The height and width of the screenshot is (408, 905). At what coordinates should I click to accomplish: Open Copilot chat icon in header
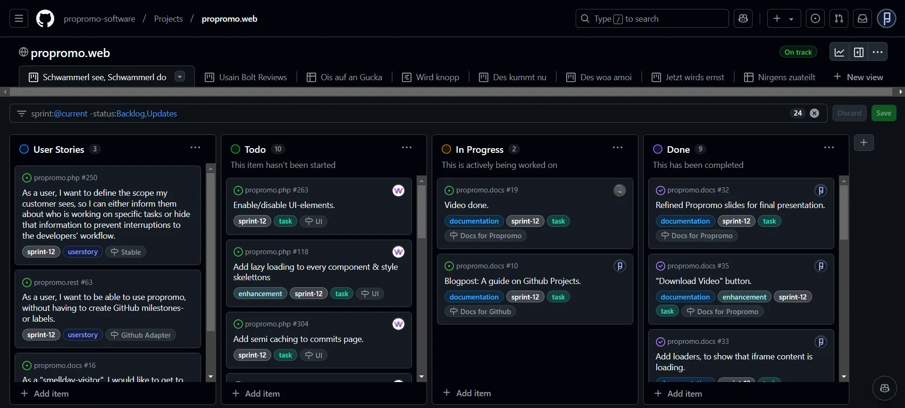tap(743, 19)
